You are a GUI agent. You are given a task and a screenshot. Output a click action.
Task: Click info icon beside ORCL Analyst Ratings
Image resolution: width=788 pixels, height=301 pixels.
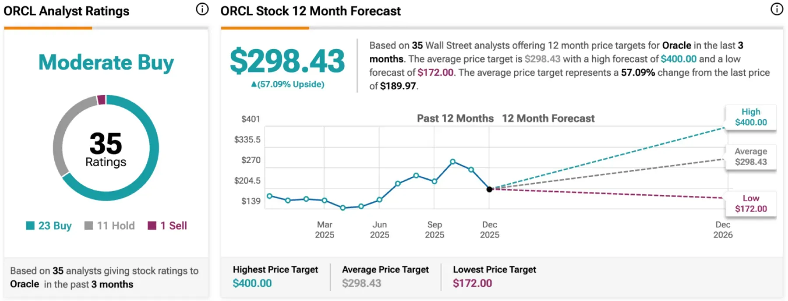(x=202, y=9)
